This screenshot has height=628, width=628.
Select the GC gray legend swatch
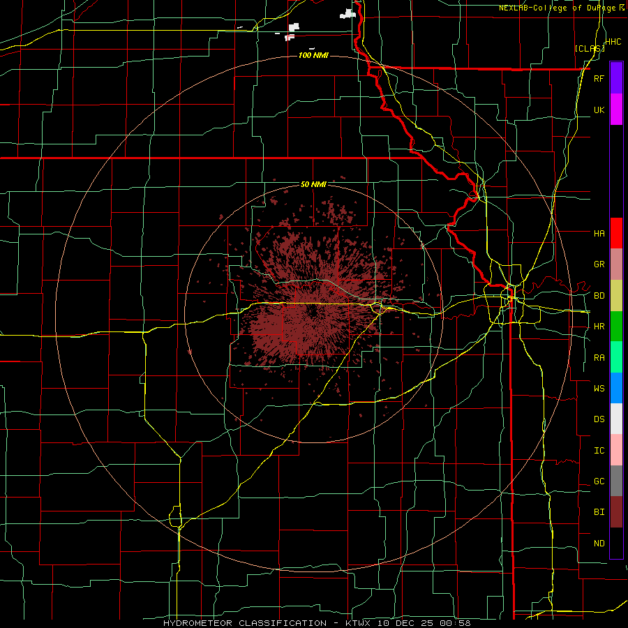[x=616, y=481]
